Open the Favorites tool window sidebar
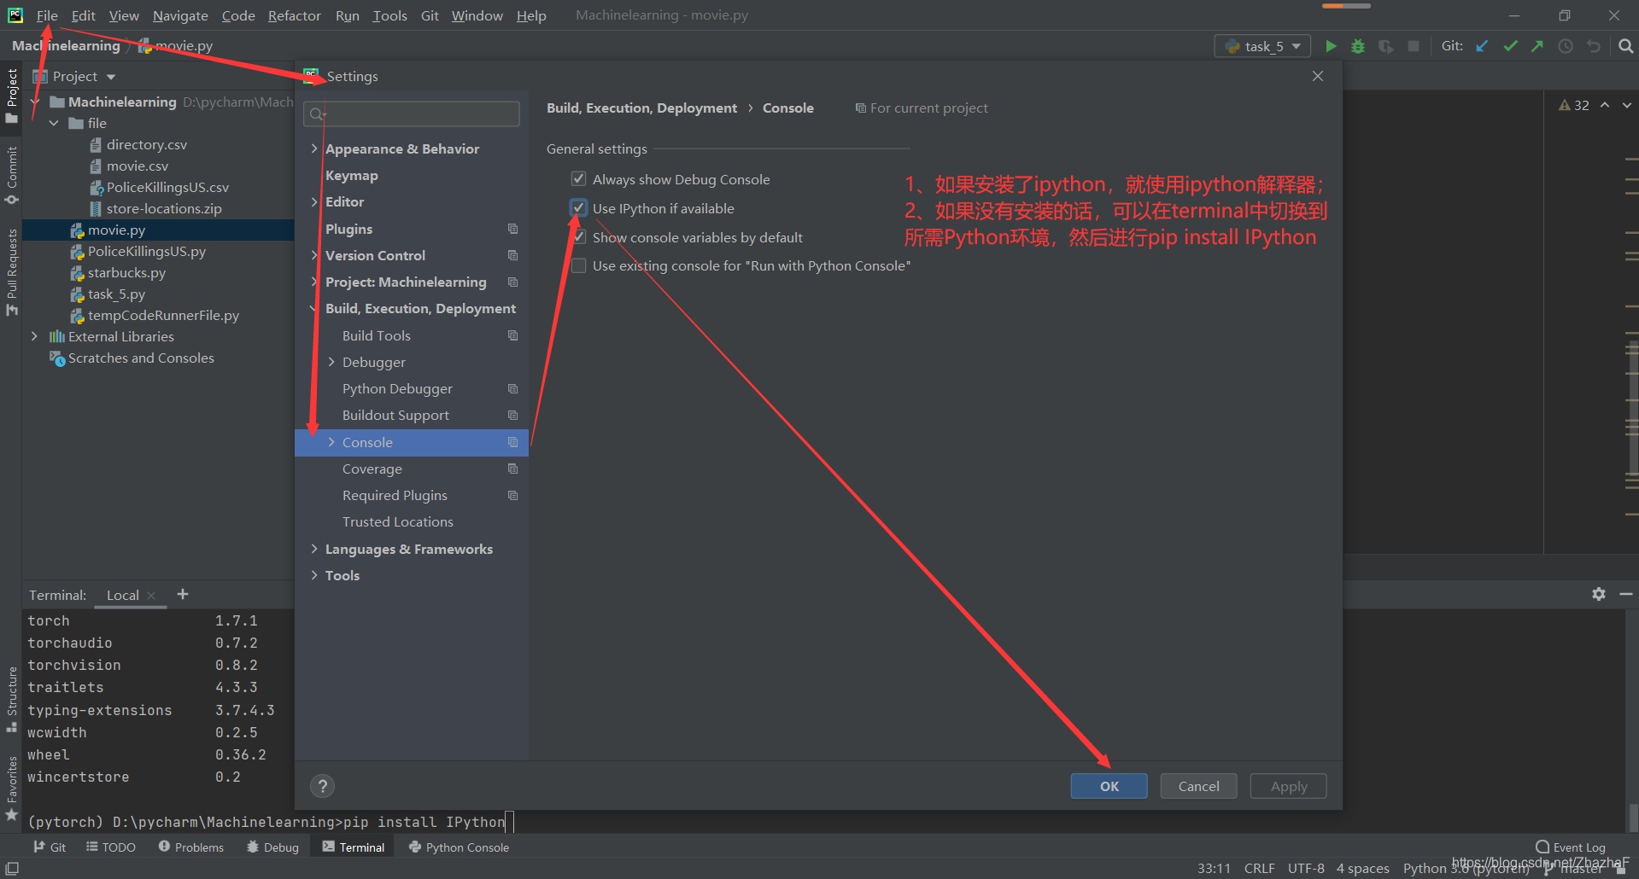 point(12,788)
